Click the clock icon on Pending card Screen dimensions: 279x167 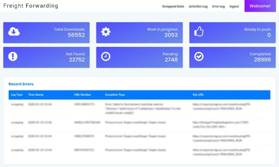106,57
